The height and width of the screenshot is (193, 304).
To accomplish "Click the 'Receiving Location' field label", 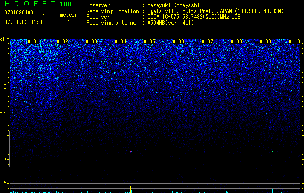I will (x=113, y=11).
